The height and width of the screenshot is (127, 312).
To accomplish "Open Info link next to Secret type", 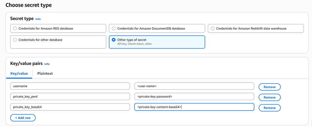I will (x=38, y=19).
